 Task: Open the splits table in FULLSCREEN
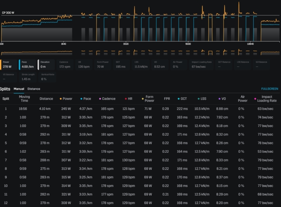pos(270,89)
